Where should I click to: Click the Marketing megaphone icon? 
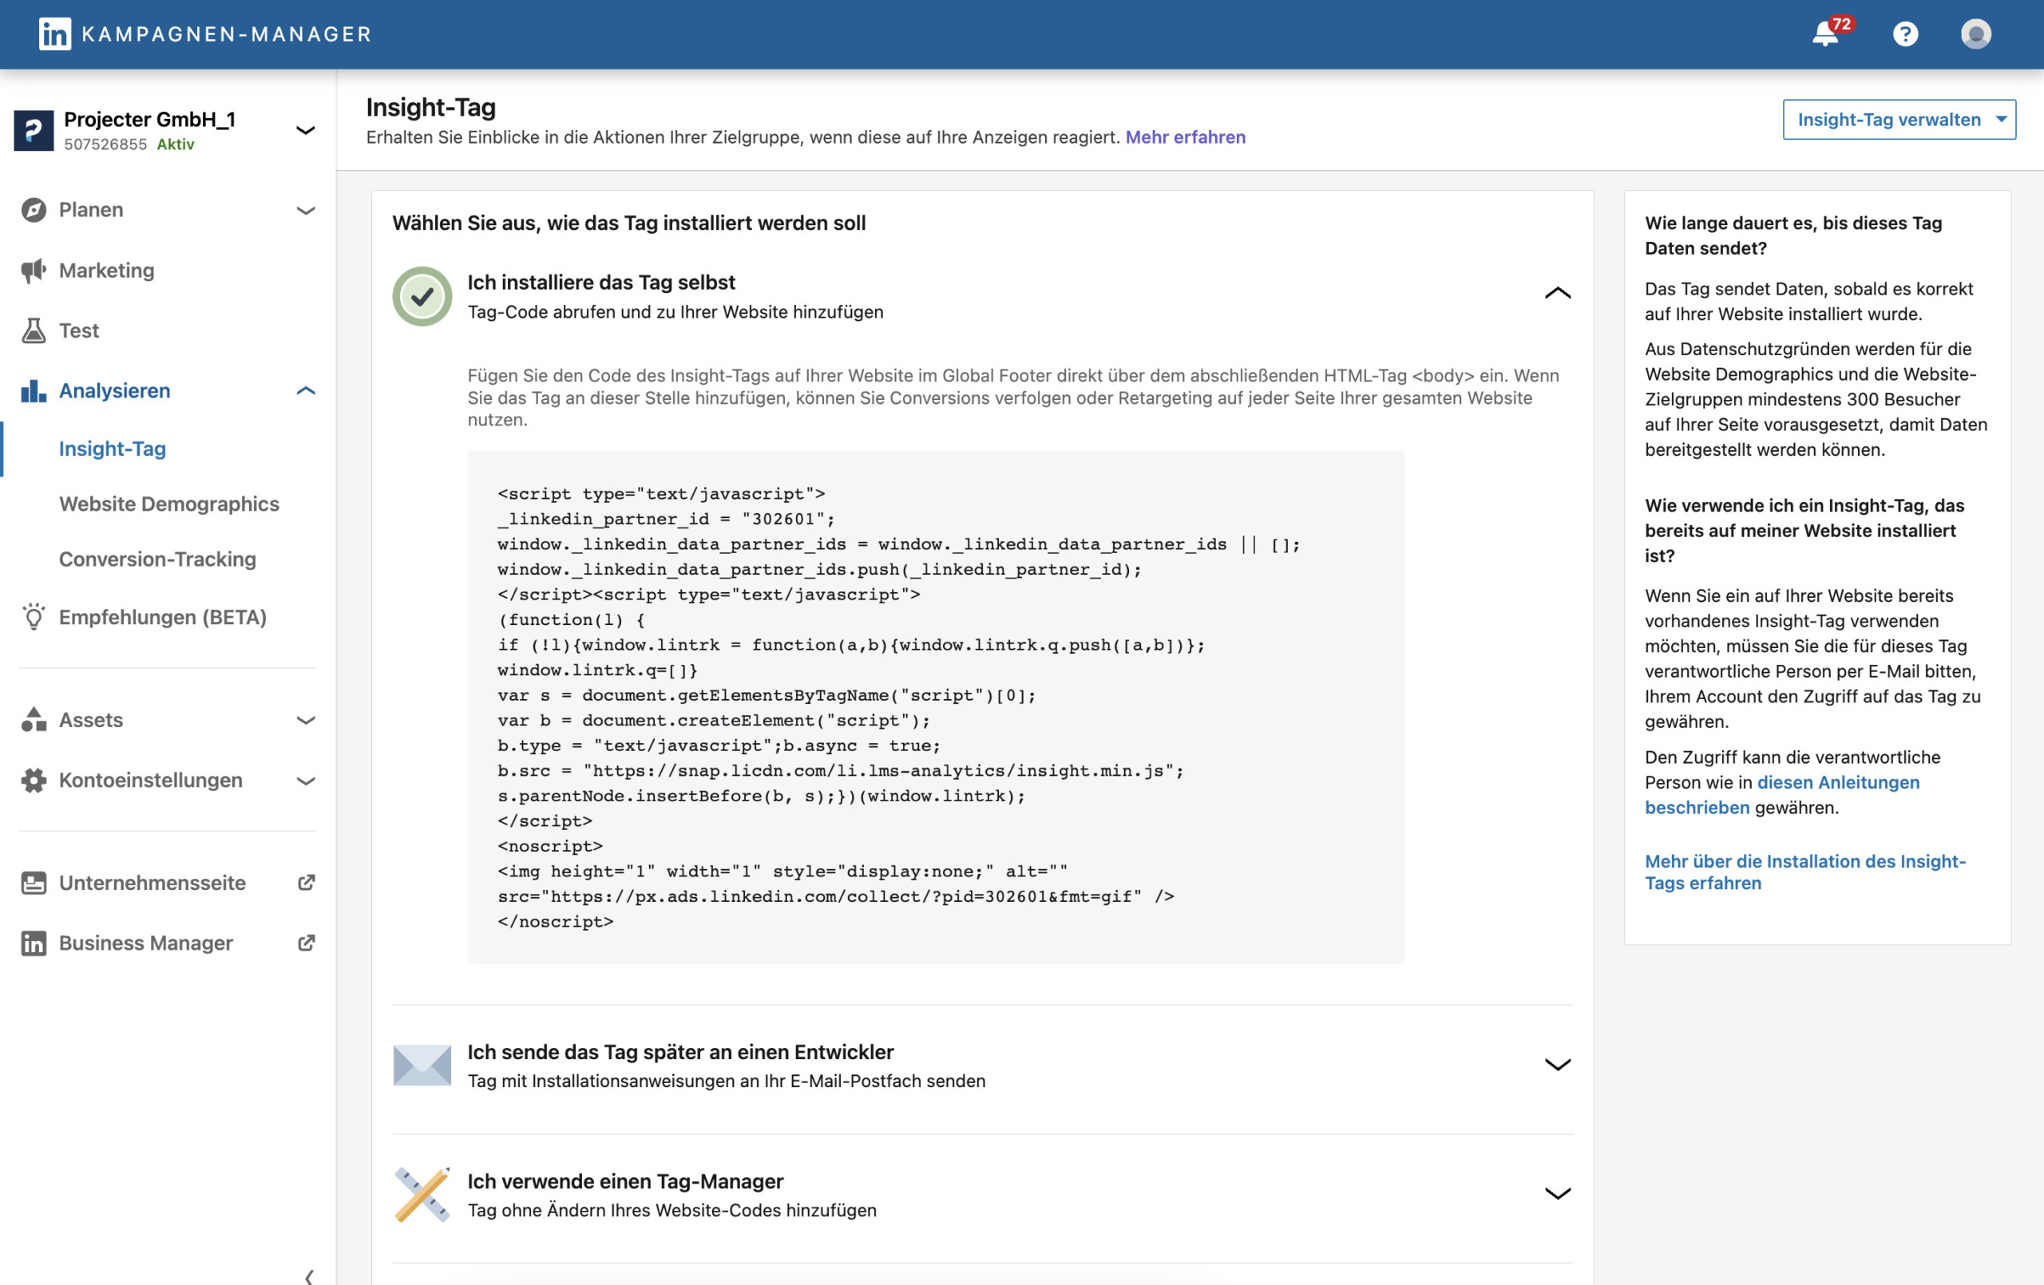(x=33, y=271)
